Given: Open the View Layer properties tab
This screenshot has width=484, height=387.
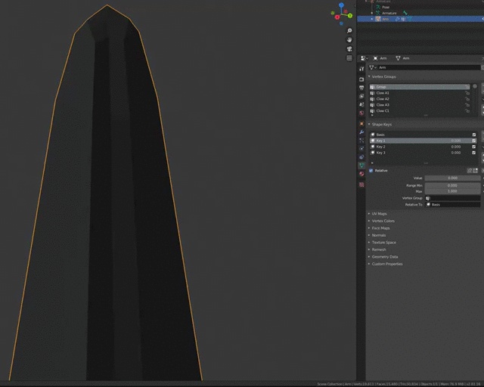Looking at the screenshot, I should [x=361, y=96].
